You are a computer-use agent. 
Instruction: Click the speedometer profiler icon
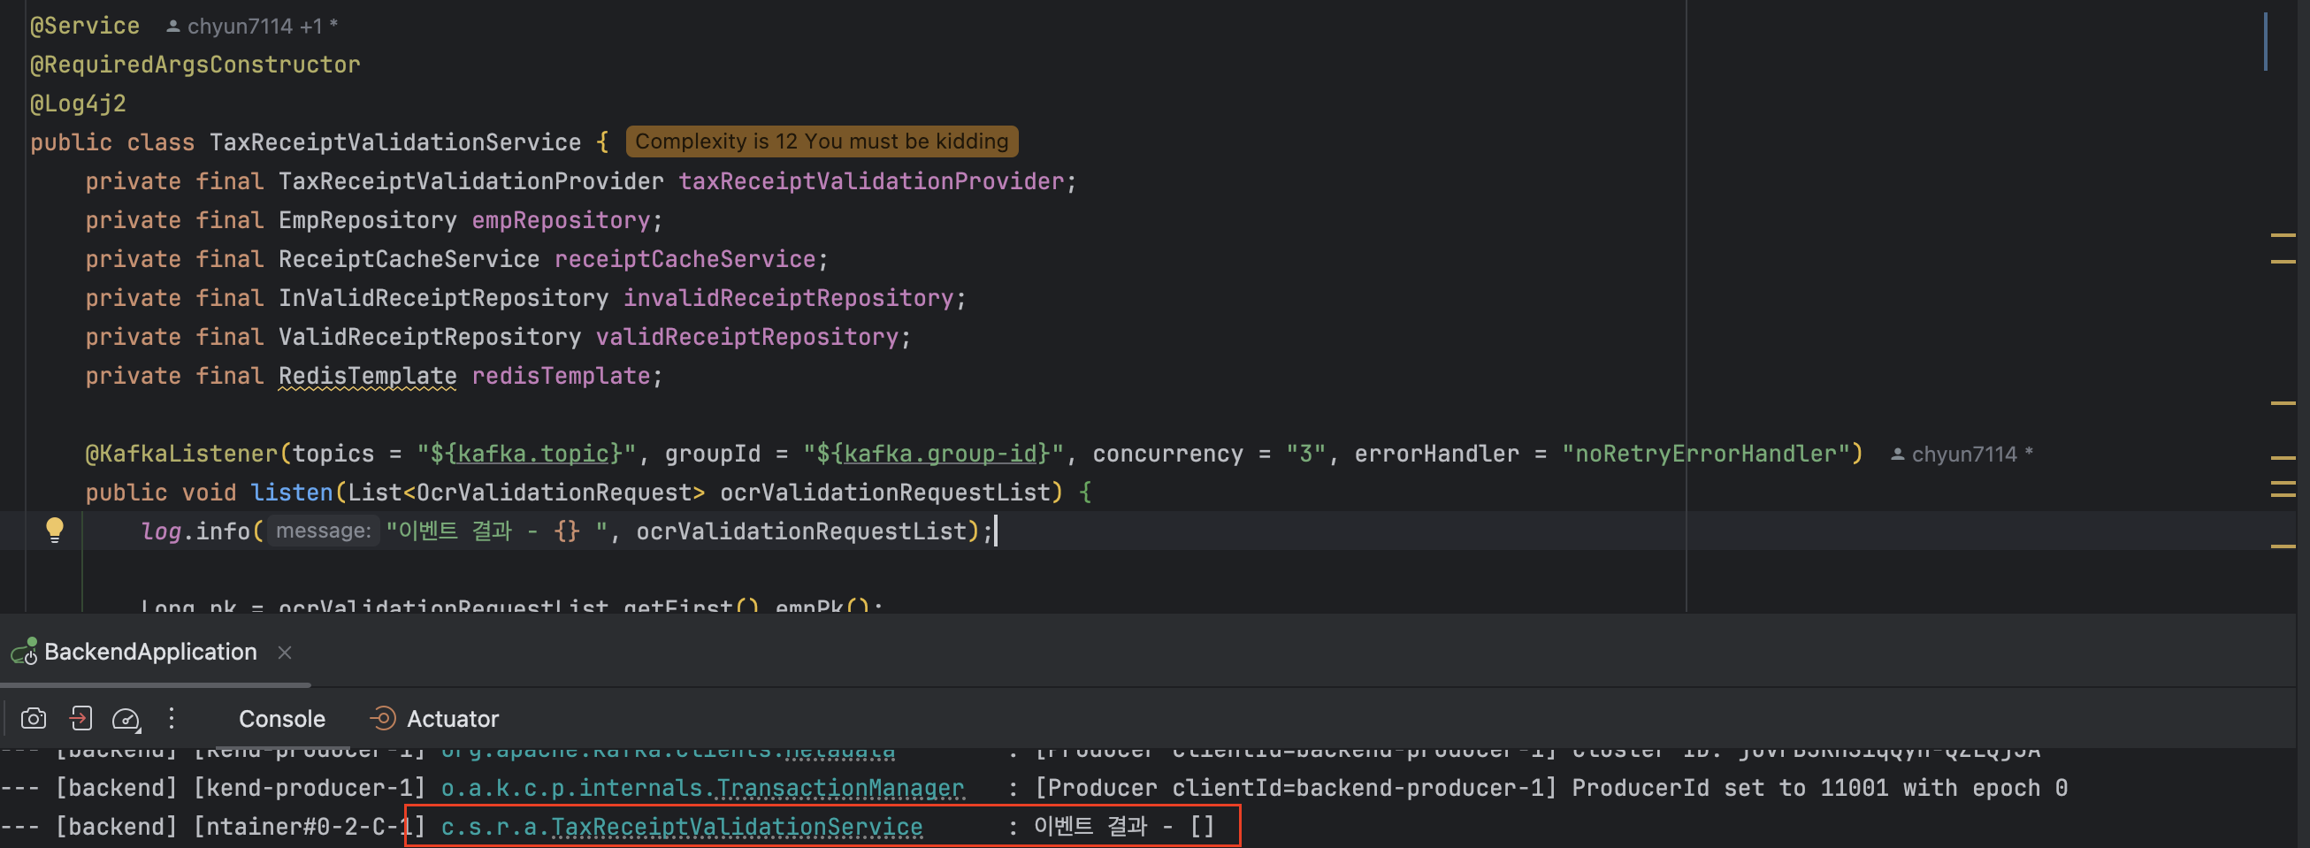pyautogui.click(x=126, y=719)
